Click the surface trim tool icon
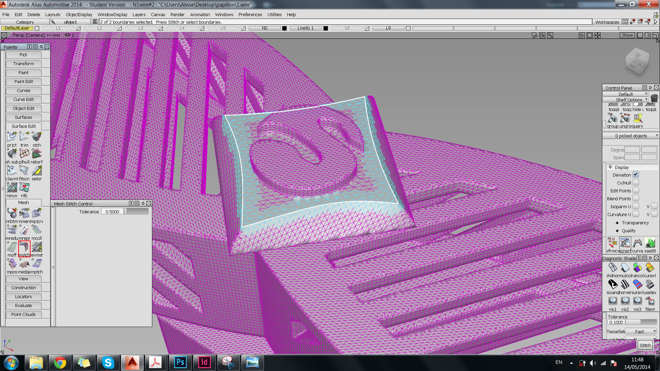 click(24, 137)
